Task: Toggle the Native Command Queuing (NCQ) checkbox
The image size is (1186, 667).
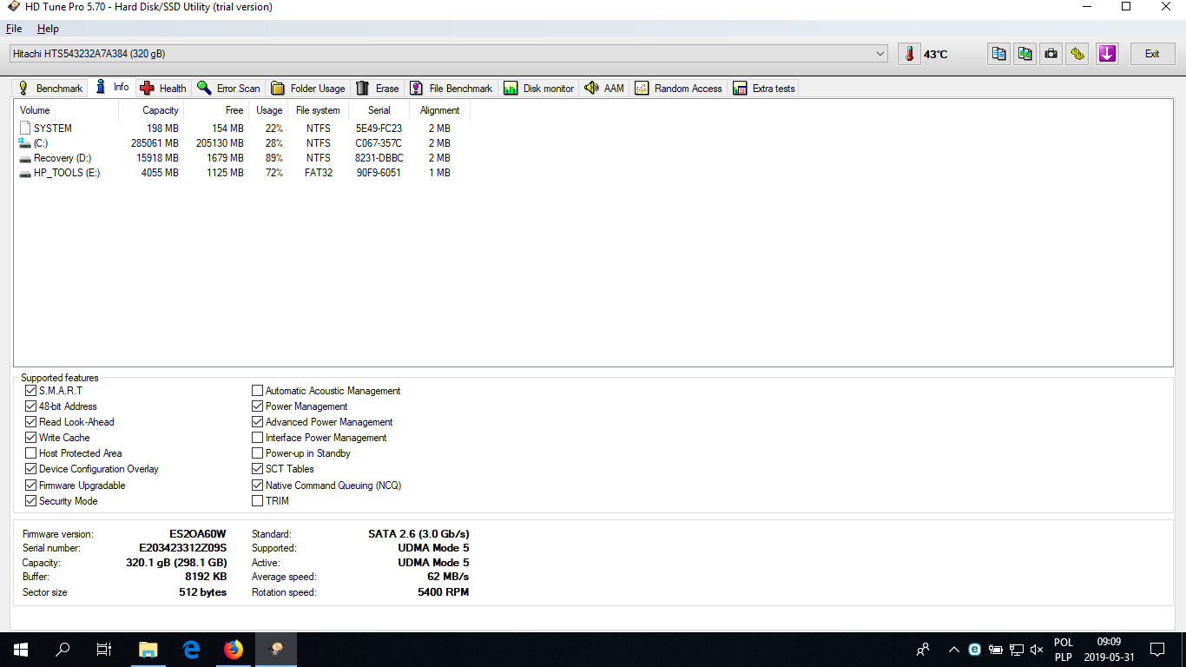Action: click(258, 485)
